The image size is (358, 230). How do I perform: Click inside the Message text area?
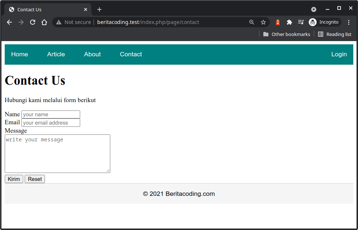[x=57, y=154]
